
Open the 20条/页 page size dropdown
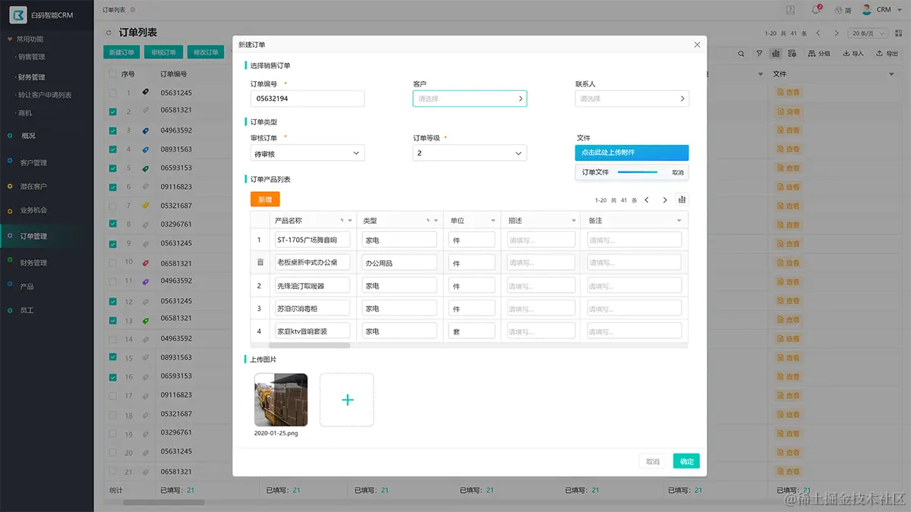point(868,33)
